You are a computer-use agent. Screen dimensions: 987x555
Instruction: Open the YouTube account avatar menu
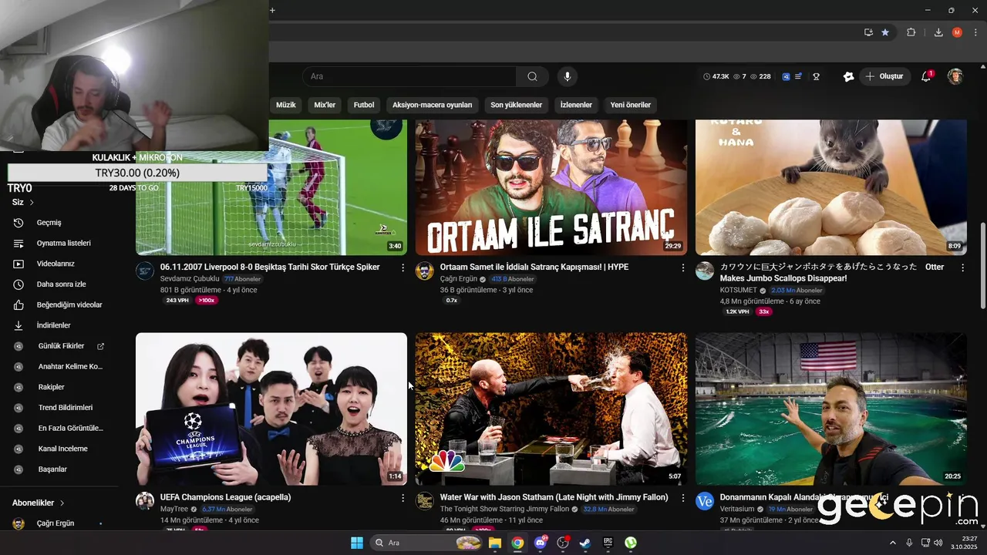tap(955, 76)
